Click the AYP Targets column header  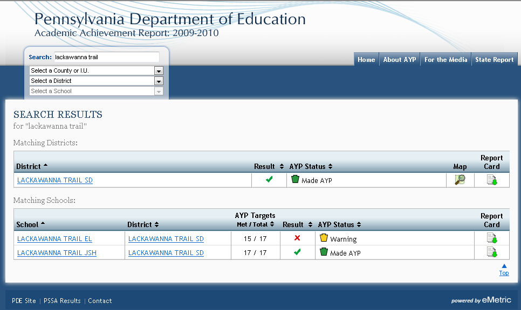tap(255, 215)
